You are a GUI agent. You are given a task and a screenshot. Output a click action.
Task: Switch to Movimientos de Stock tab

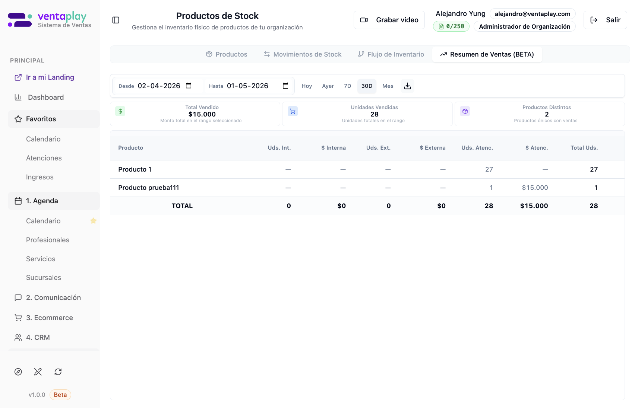pyautogui.click(x=303, y=54)
